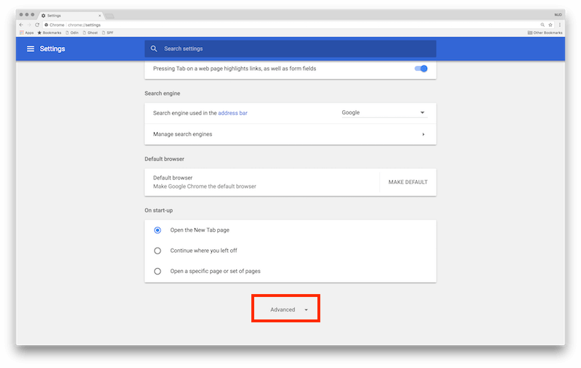Open a new tab with the new tab button
Screen dimensions: 581x368
tap(110, 16)
